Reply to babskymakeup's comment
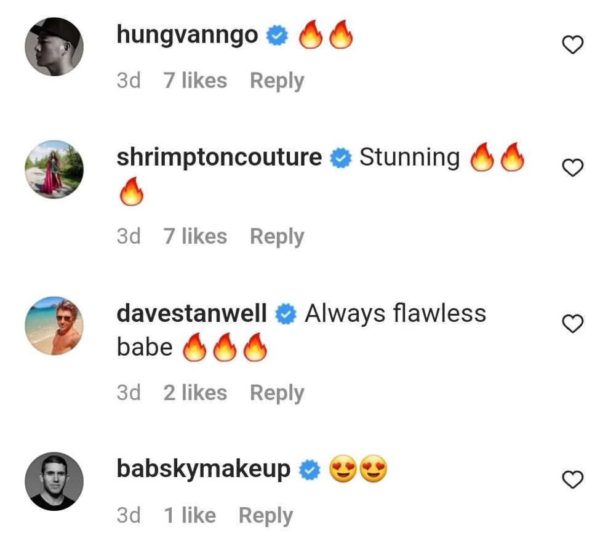 click(x=266, y=515)
